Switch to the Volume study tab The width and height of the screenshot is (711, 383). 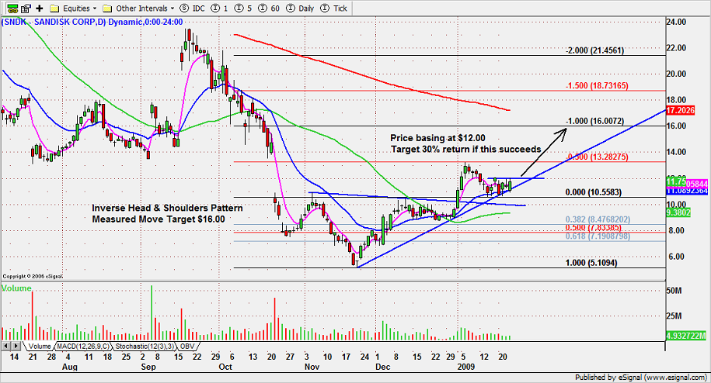[40, 347]
